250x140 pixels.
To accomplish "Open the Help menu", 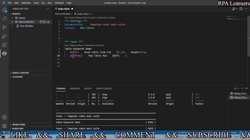I will pos(69,3).
